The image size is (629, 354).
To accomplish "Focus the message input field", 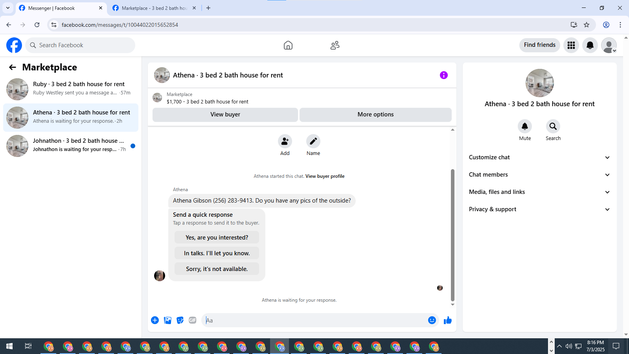I will coord(314,320).
